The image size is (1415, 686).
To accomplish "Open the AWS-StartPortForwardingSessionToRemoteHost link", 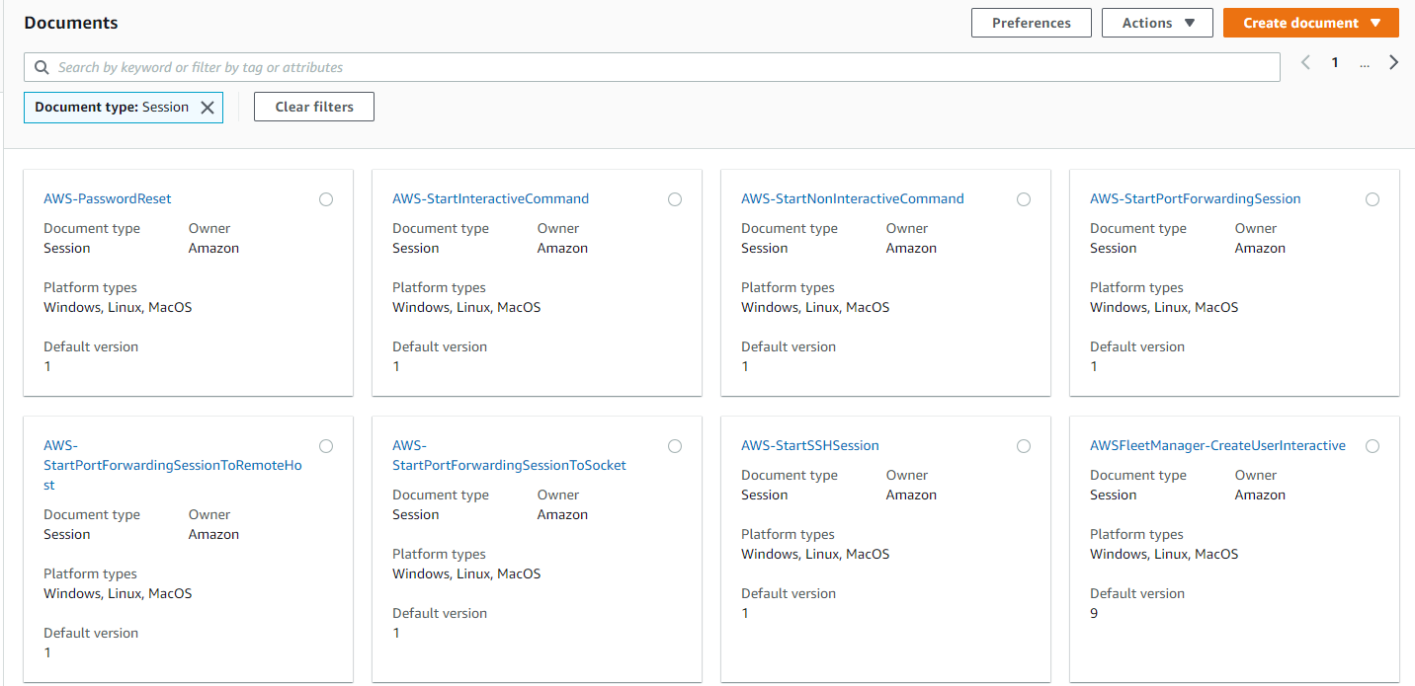I will [172, 465].
